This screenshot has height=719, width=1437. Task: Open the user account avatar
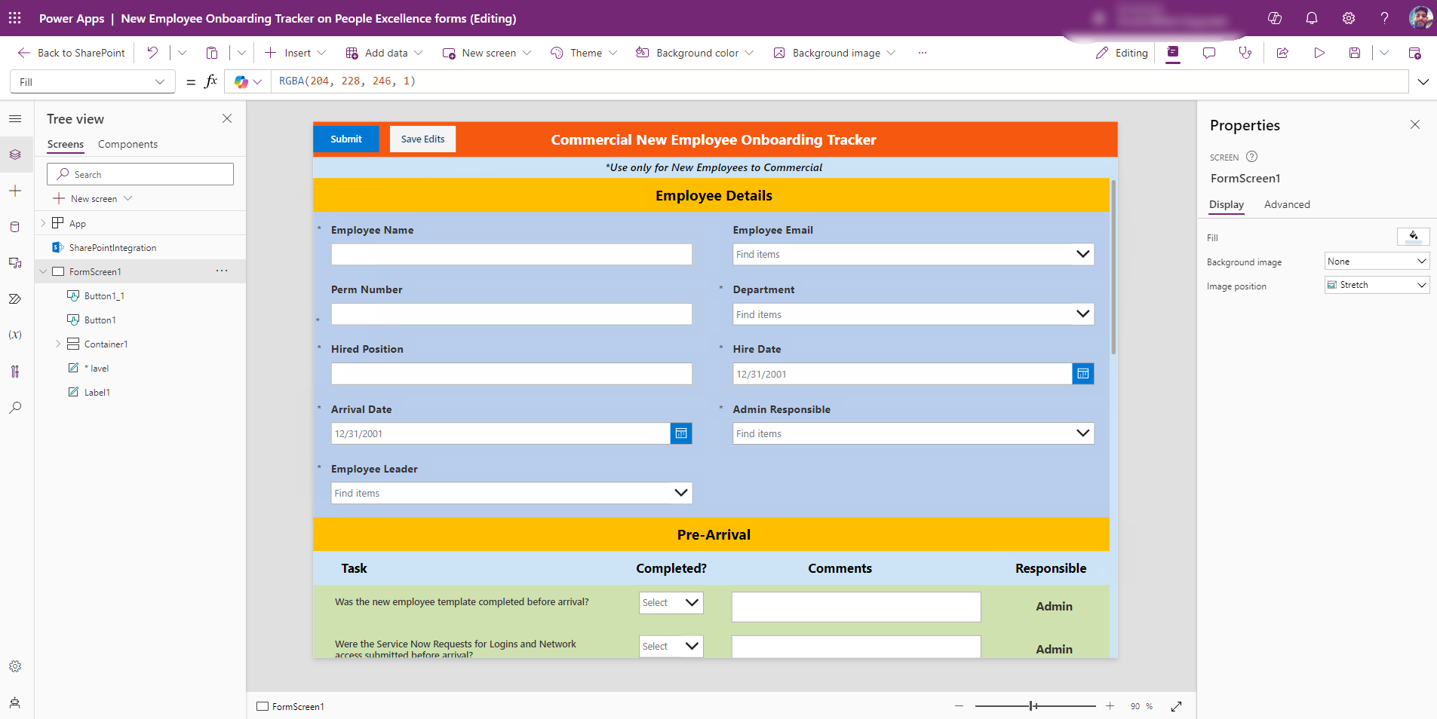point(1420,18)
